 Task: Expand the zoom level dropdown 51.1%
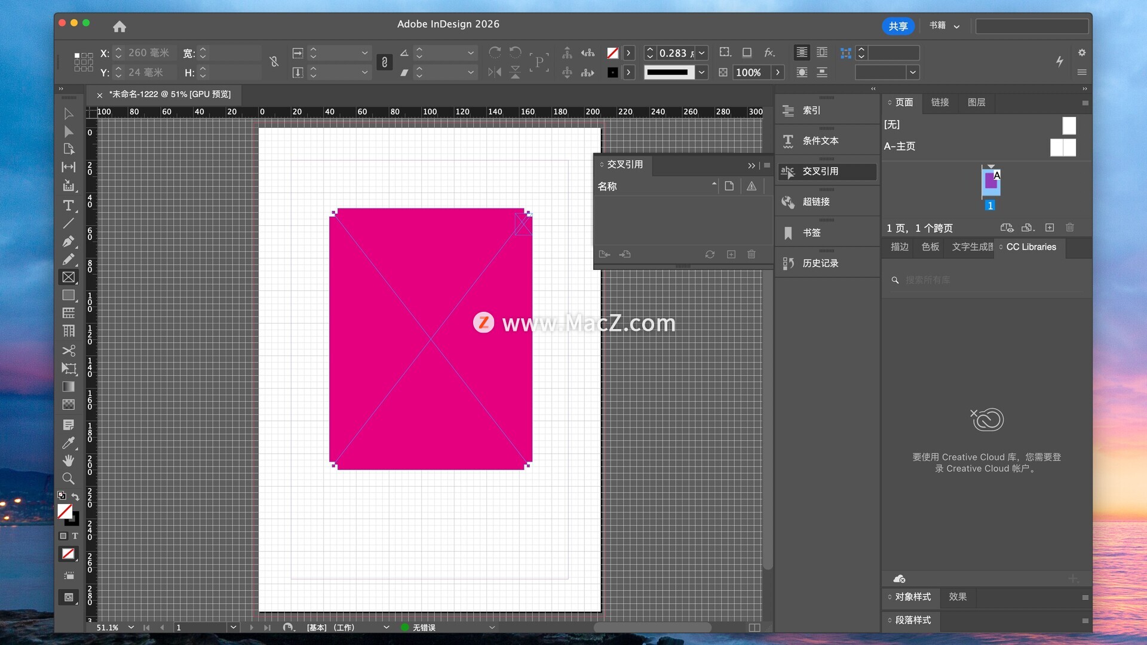(x=131, y=628)
